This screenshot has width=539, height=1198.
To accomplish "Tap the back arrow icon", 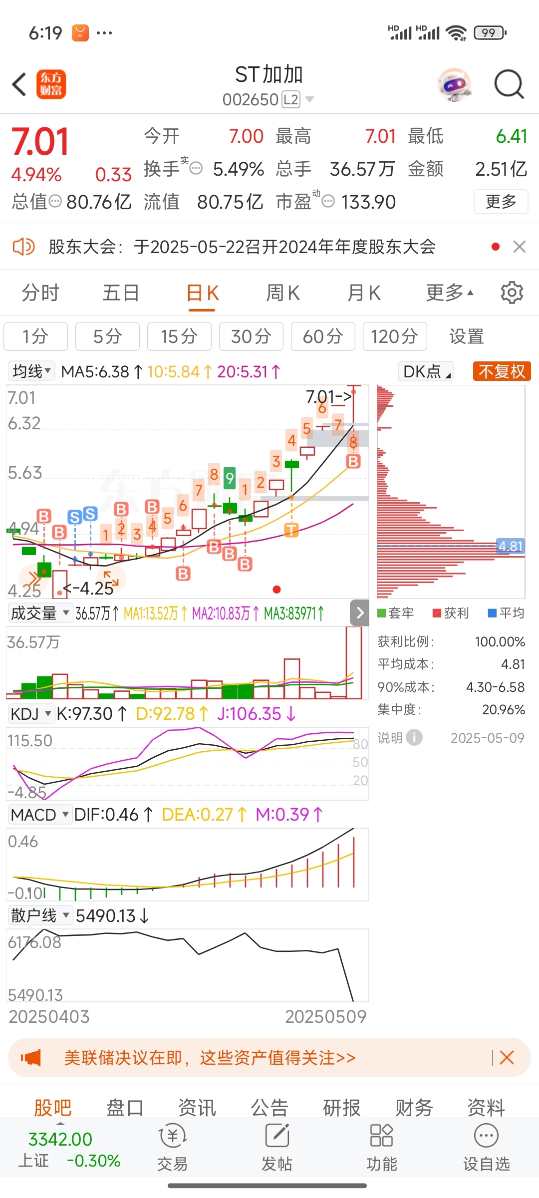I will 19,84.
